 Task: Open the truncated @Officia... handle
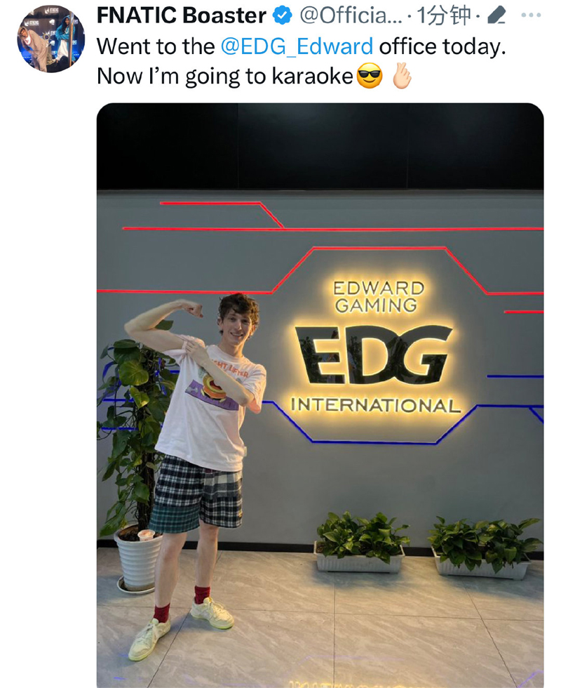(x=351, y=15)
